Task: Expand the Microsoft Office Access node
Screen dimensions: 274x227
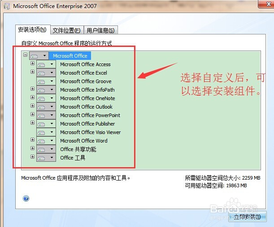Action: (x=32, y=63)
